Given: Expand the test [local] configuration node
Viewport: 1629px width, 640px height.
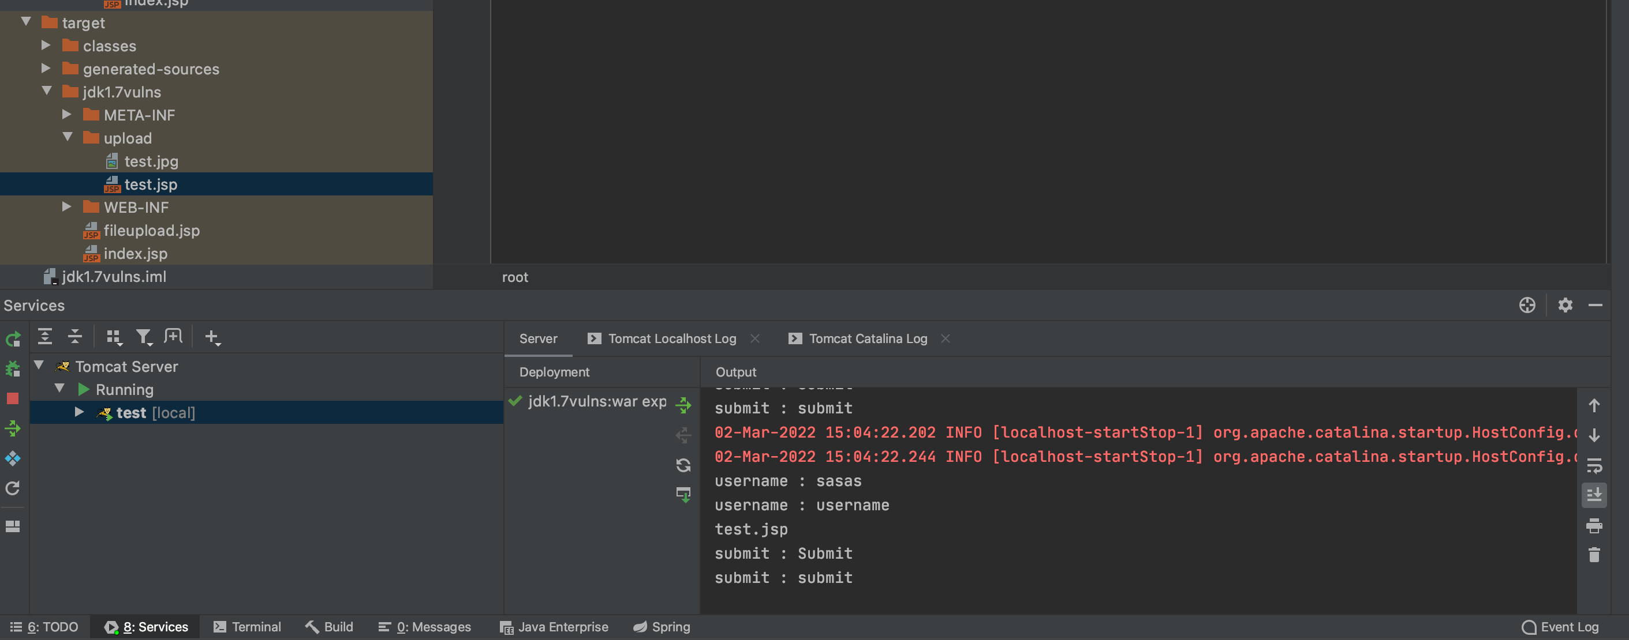Looking at the screenshot, I should click(x=79, y=412).
